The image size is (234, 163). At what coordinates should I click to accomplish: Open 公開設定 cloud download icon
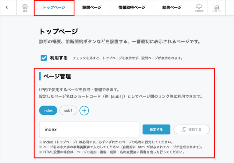(x=199, y=8)
